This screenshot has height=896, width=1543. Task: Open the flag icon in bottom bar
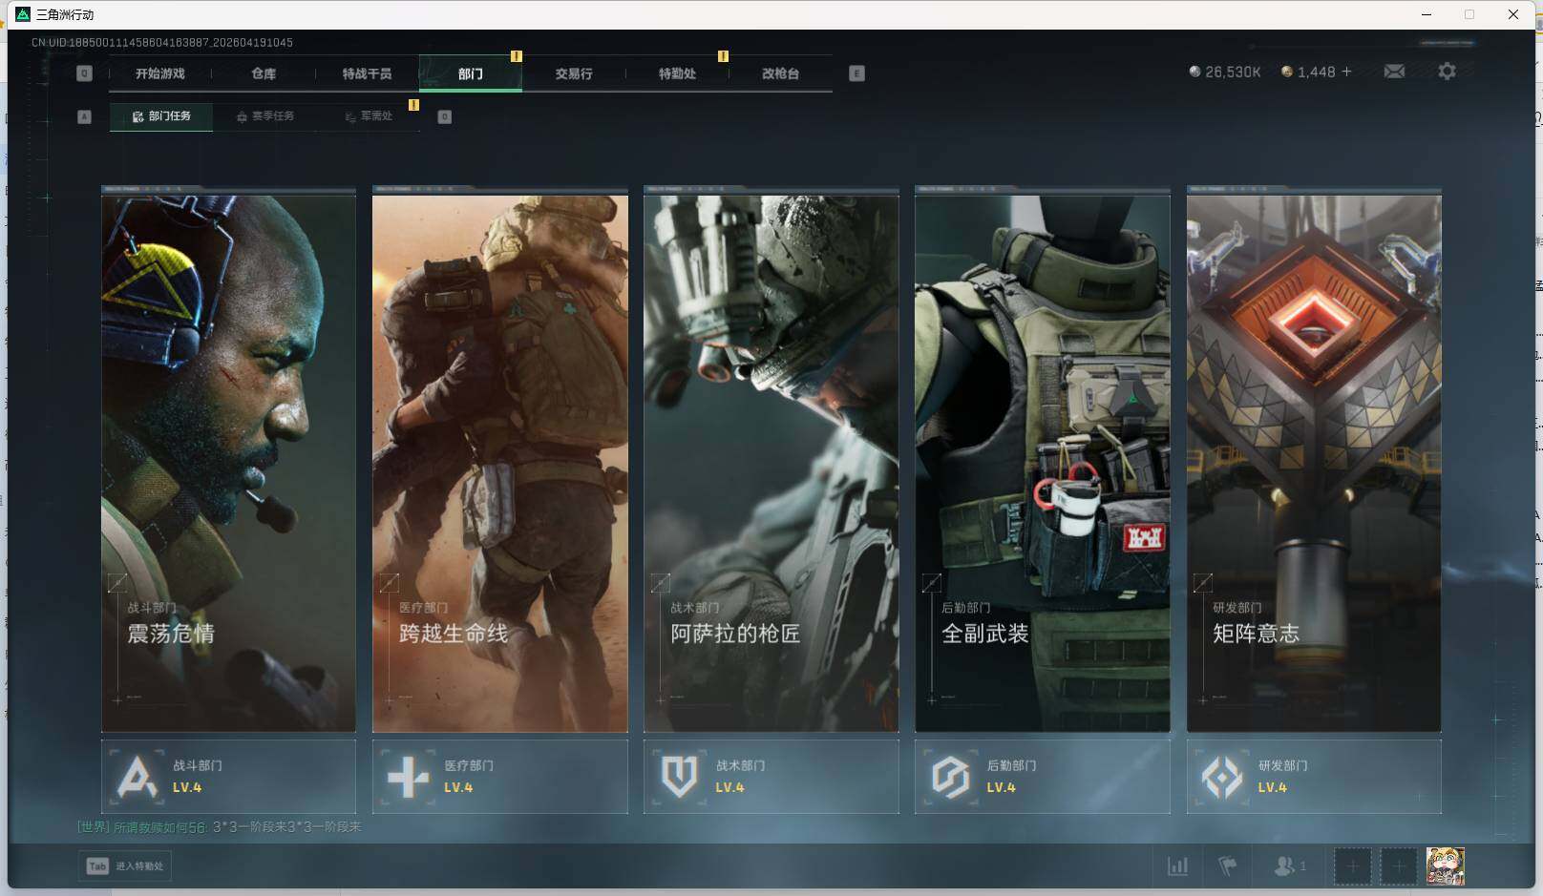[1227, 866]
